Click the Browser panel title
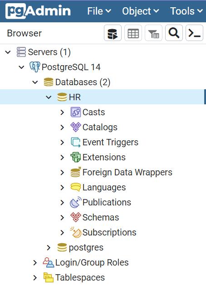206x297 pixels. (x=25, y=33)
